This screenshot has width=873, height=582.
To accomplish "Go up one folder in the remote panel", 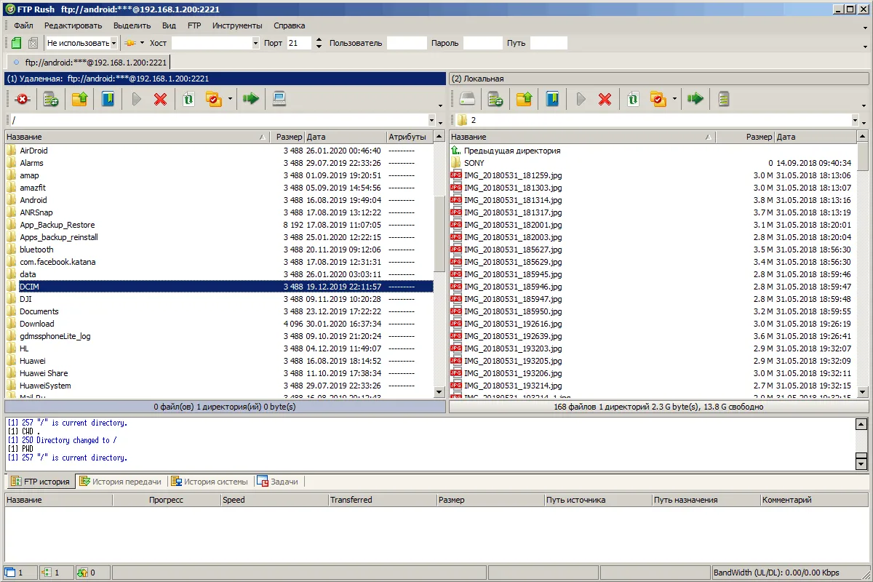I will click(x=79, y=99).
